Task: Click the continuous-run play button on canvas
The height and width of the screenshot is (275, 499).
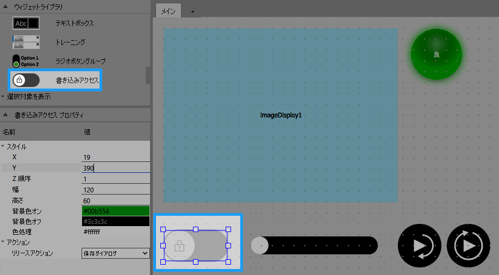Action: pyautogui.click(x=468, y=246)
